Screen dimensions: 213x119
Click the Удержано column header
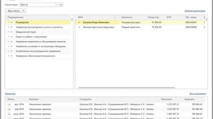(x=193, y=99)
